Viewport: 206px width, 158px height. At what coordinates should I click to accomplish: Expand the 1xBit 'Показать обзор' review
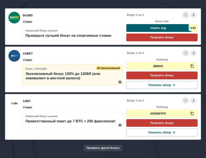[x=162, y=133]
